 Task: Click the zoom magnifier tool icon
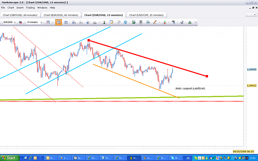click(95, 22)
